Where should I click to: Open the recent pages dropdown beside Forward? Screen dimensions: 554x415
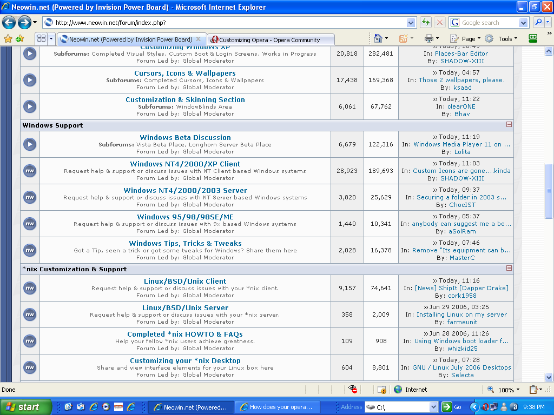(x=35, y=23)
